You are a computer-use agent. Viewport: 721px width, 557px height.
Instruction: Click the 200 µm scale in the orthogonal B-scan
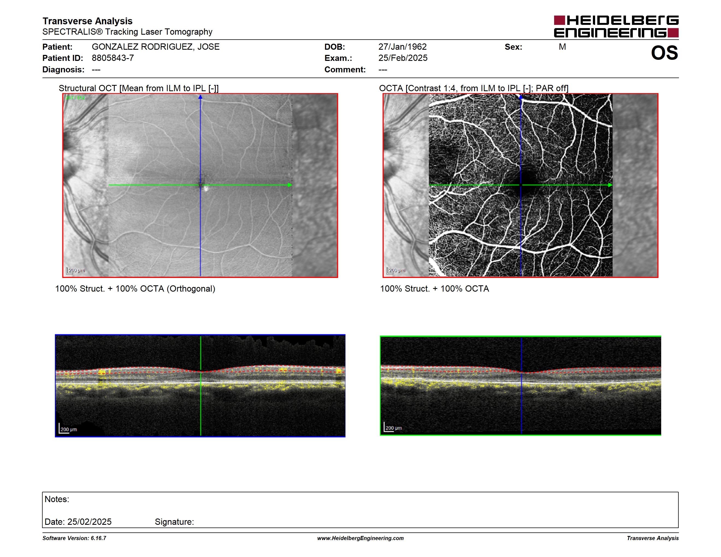(x=68, y=428)
